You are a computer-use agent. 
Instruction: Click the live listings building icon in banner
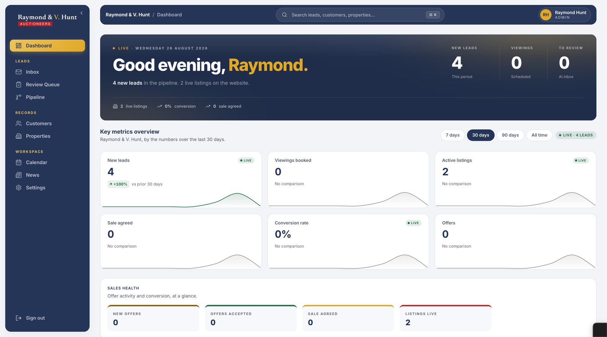coord(115,106)
